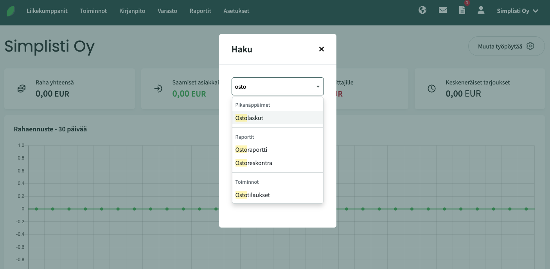Click the Simplisti Oy page heading
550x269 pixels.
click(x=50, y=47)
